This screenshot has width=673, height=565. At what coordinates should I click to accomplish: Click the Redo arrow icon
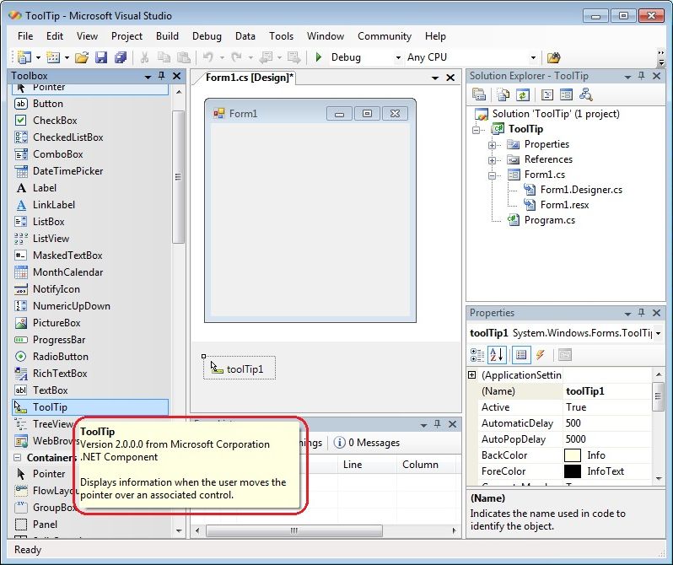(236, 57)
